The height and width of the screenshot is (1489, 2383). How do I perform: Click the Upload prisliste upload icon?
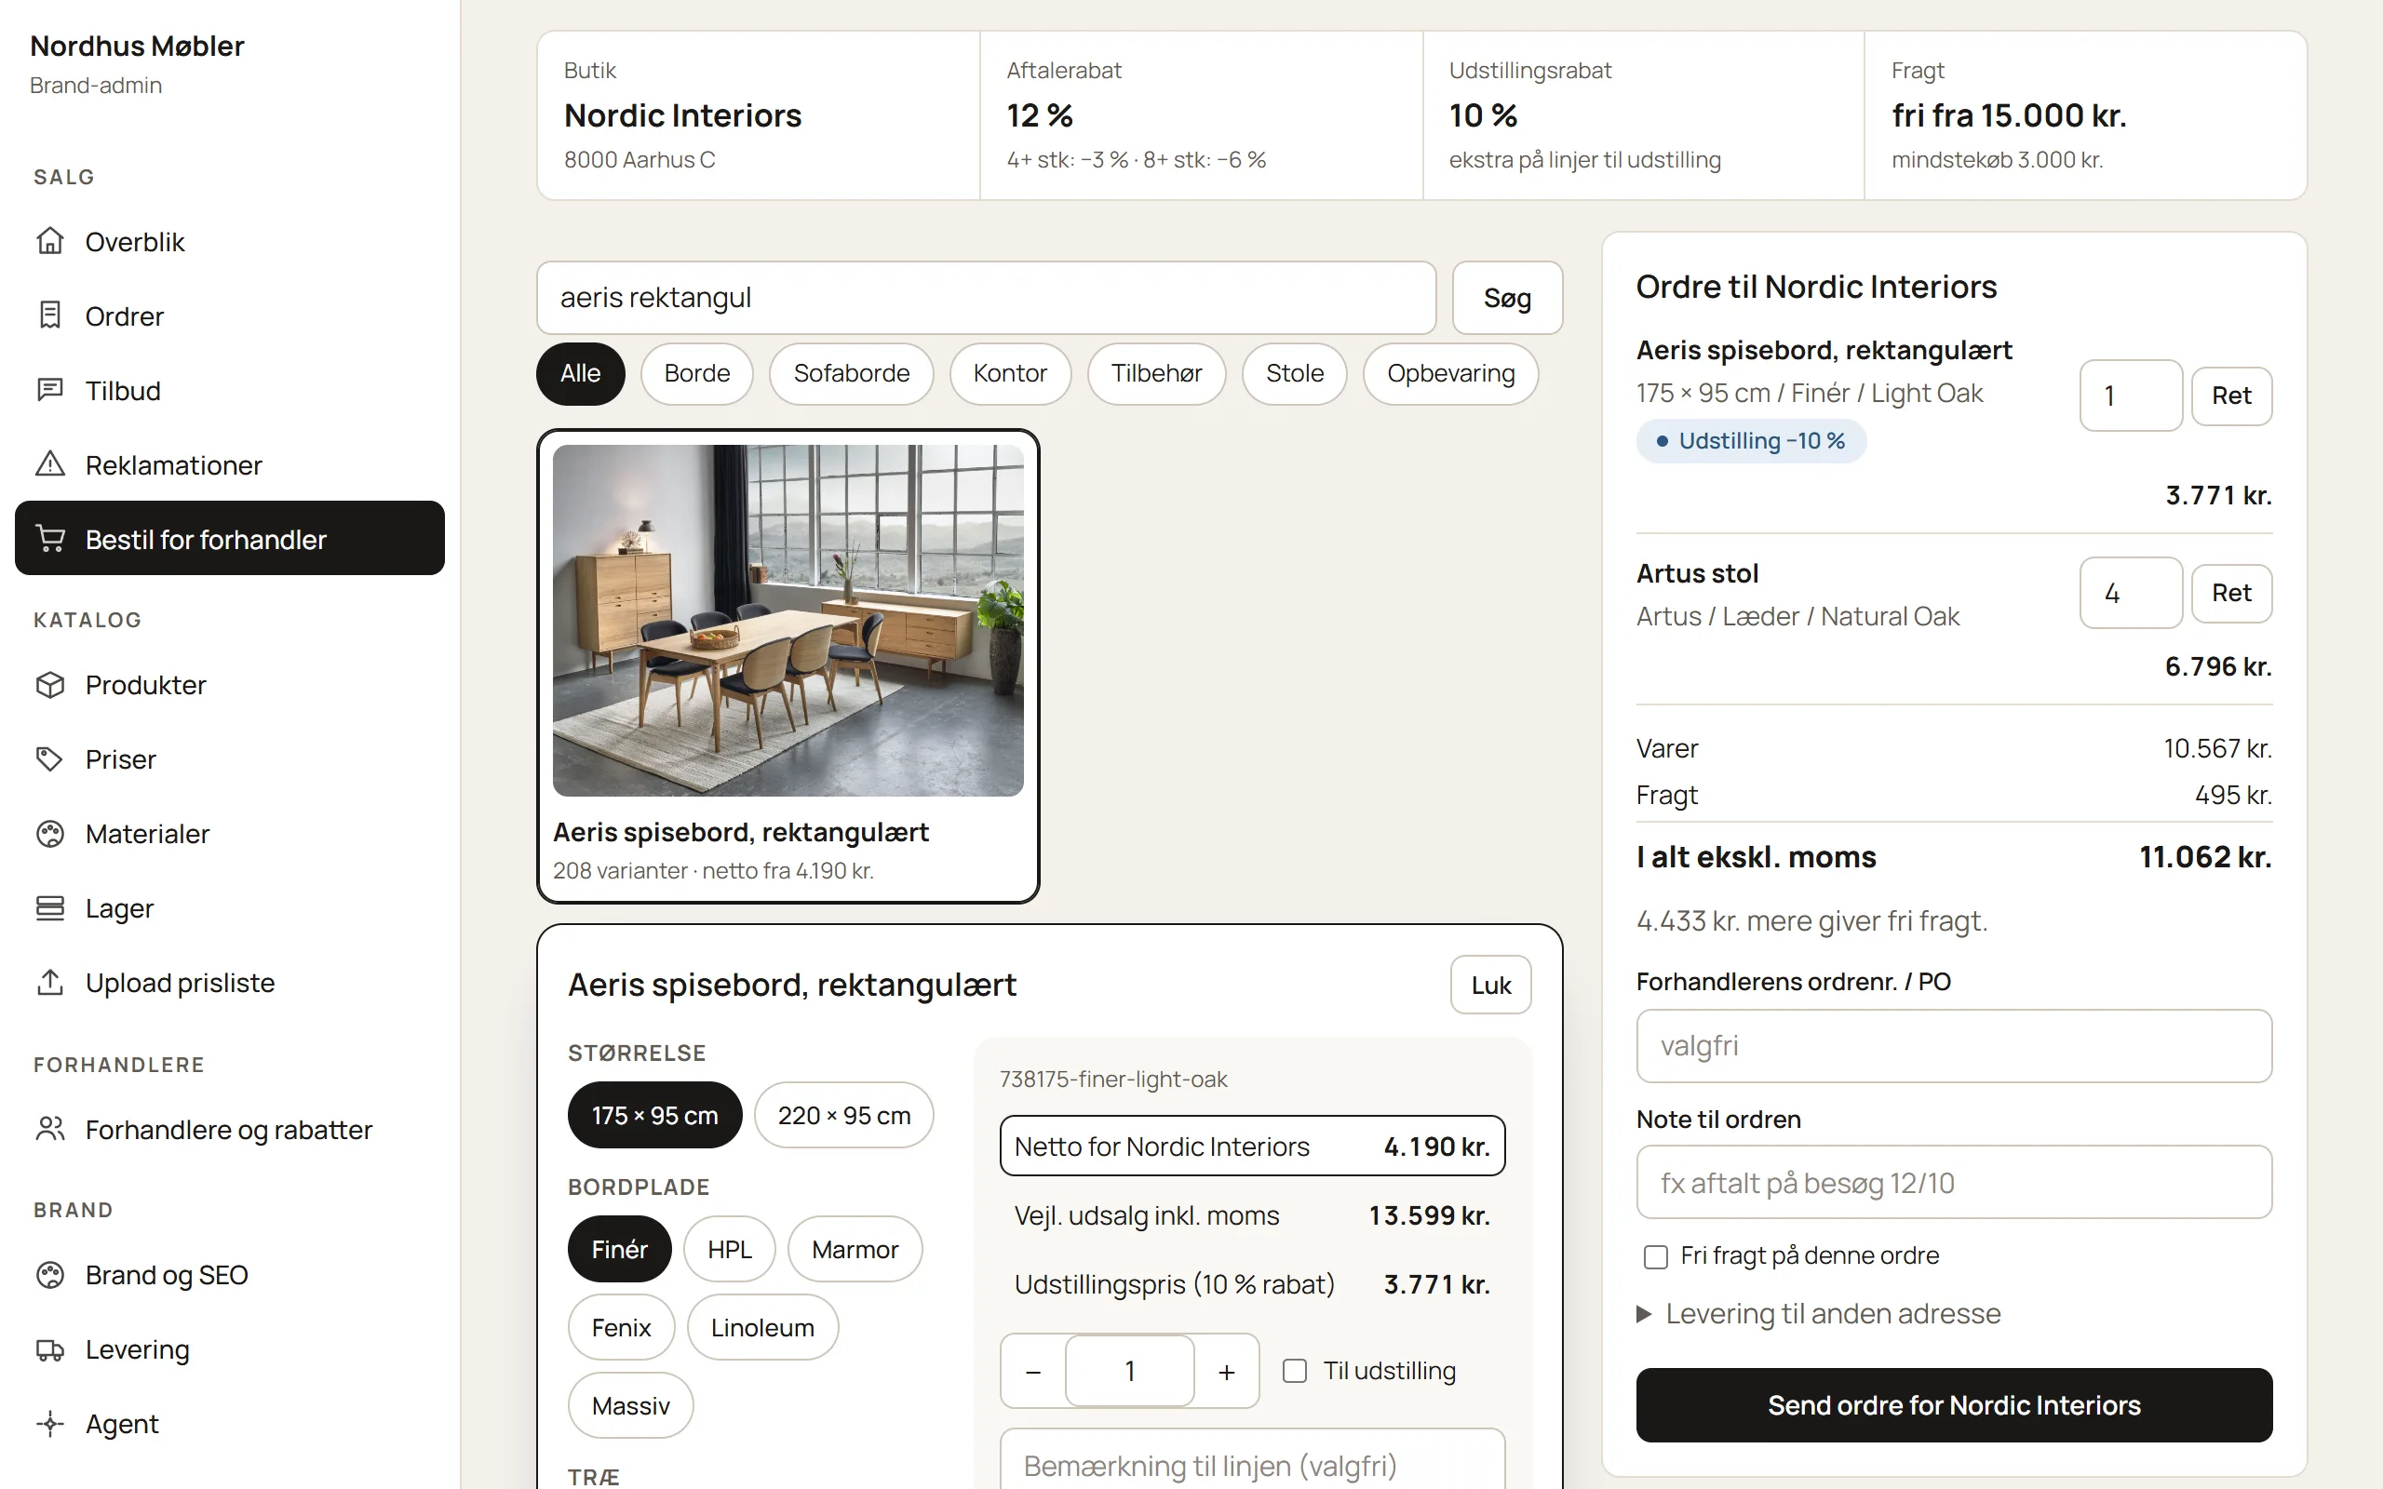point(50,982)
